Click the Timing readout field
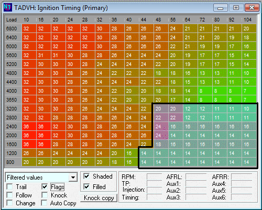The width and height of the screenshot is (262, 210). click(x=154, y=197)
